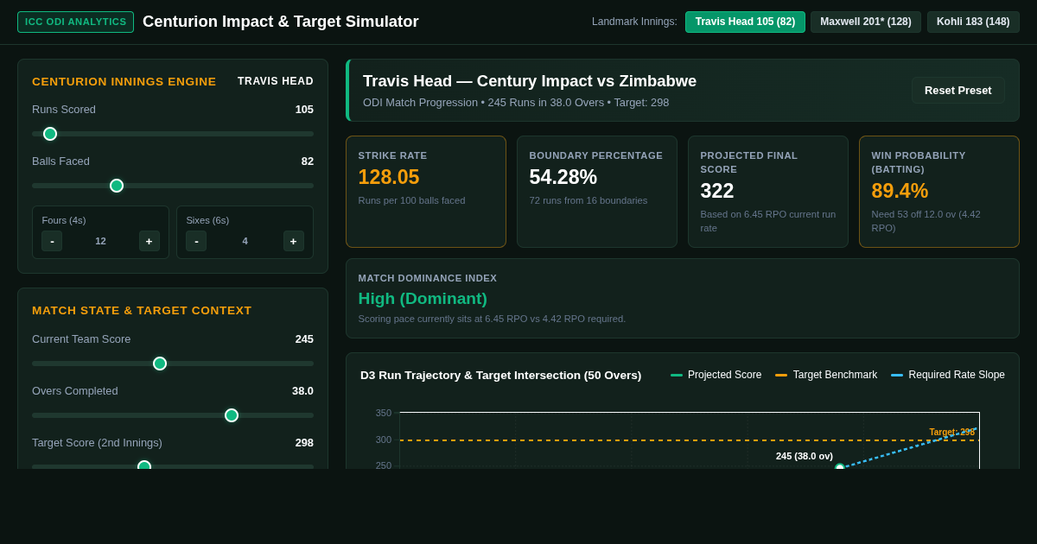The image size is (1037, 544).
Task: Click the Travis Head Century Impact vs Zimbabwe heading
Action: (530, 81)
